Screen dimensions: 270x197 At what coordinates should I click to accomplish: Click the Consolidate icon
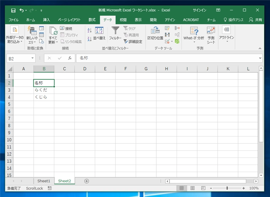177,28
